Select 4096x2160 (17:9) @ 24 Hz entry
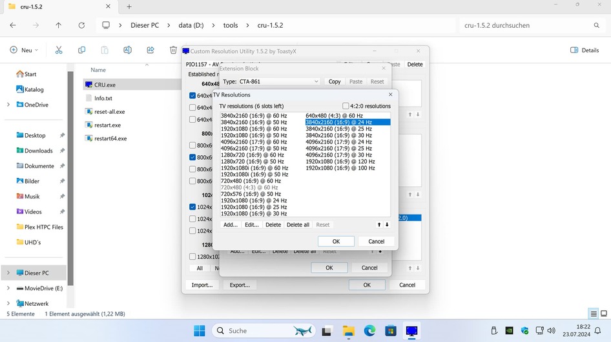This screenshot has height=342, width=611. pyautogui.click(x=338, y=142)
